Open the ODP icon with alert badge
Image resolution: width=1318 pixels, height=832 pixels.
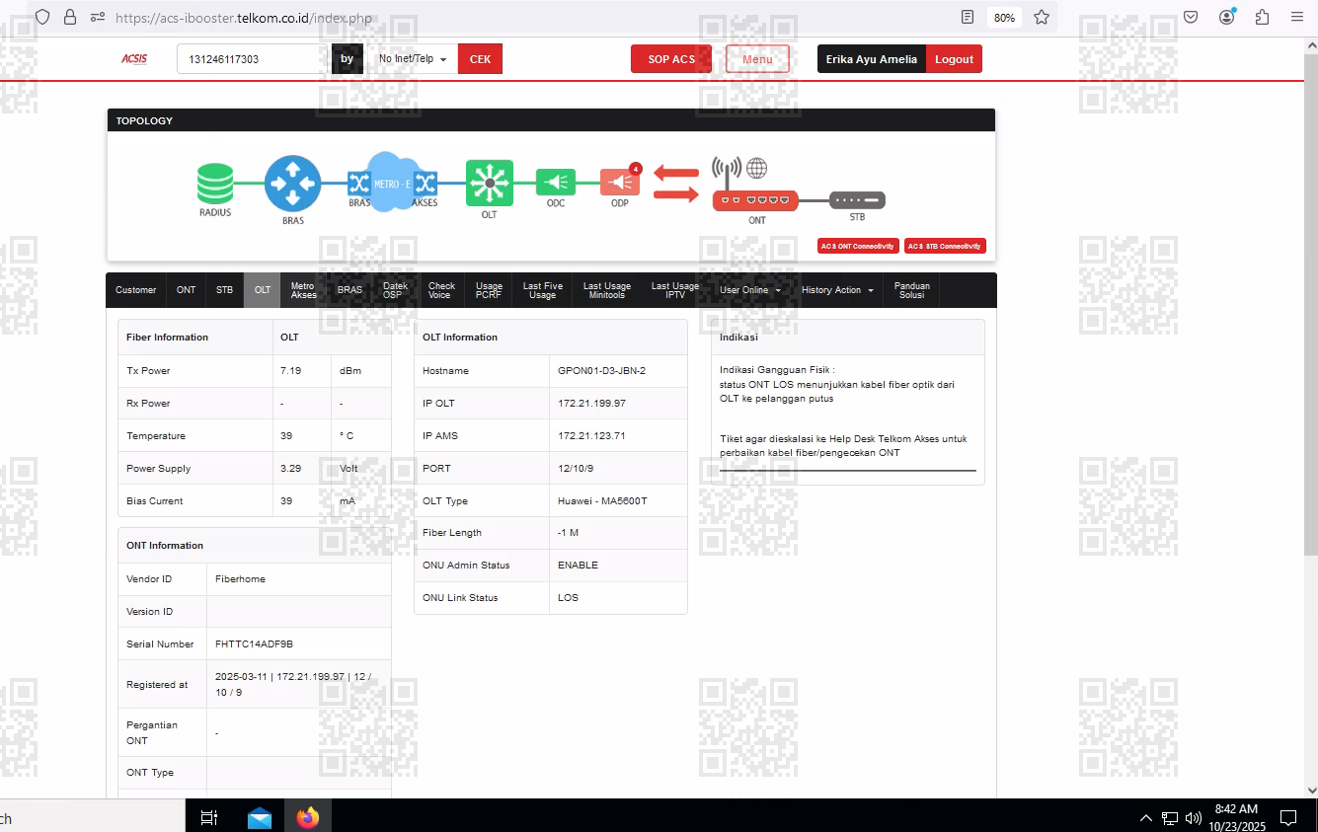621,182
